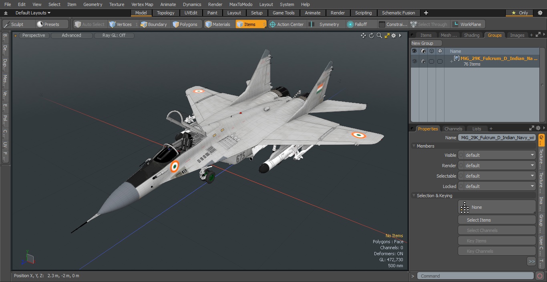Viewport: 547px width, 282px height.
Task: Open the Geometry menu
Action: pyautogui.click(x=93, y=4)
